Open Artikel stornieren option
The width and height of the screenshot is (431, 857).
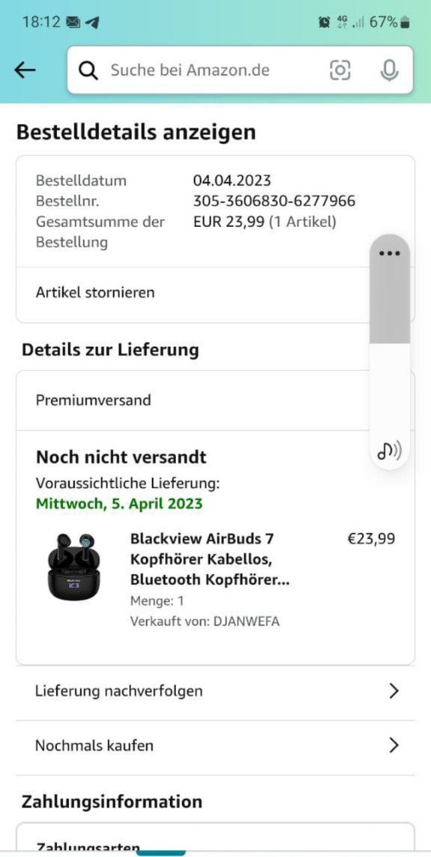coord(95,293)
